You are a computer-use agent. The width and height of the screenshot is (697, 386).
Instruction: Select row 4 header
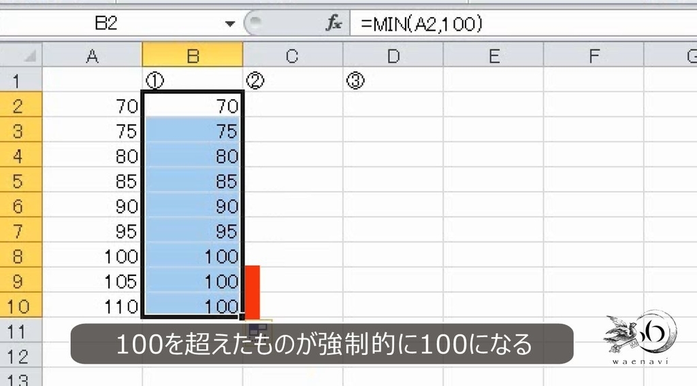click(21, 155)
